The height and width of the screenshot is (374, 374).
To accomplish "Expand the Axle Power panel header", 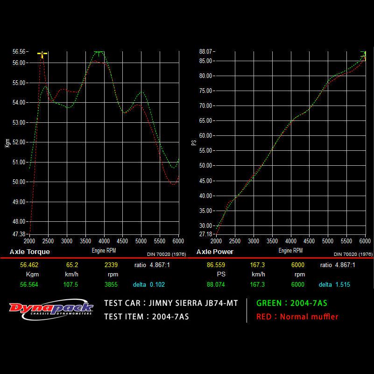I will click(216, 252).
